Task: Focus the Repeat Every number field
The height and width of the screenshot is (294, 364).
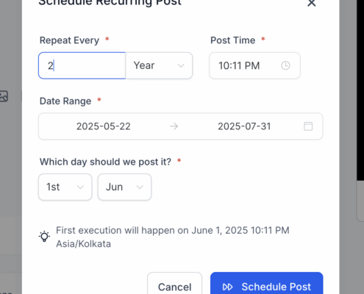Action: point(82,65)
